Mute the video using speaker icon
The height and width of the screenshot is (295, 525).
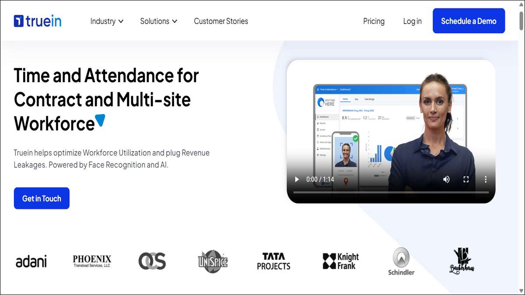pos(446,179)
